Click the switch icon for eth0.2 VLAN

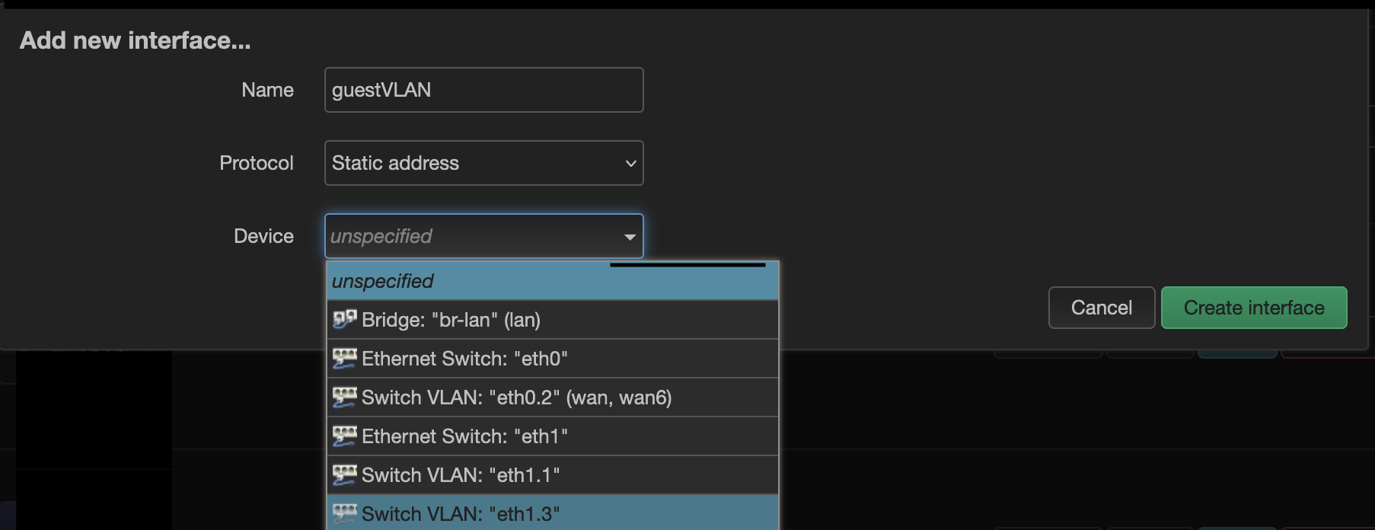point(345,397)
